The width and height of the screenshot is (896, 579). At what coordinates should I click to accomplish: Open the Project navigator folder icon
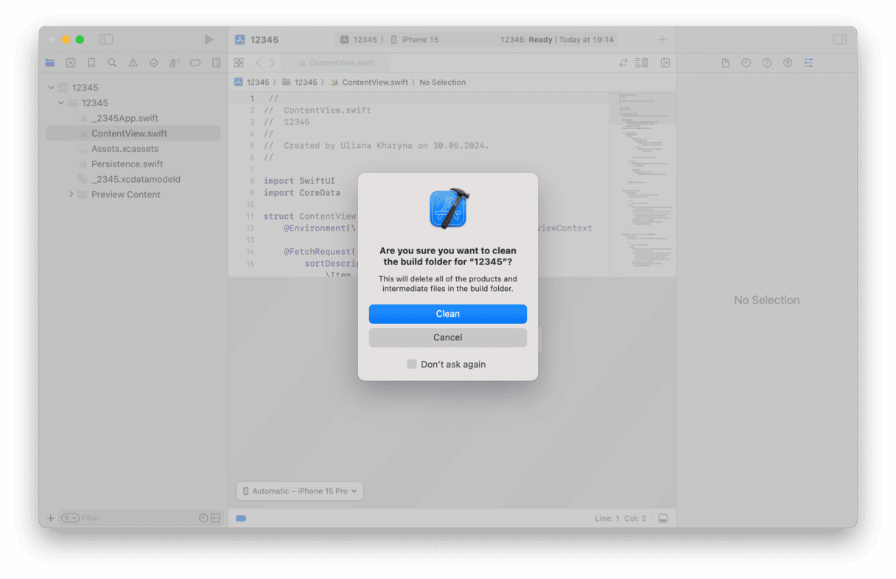(50, 63)
